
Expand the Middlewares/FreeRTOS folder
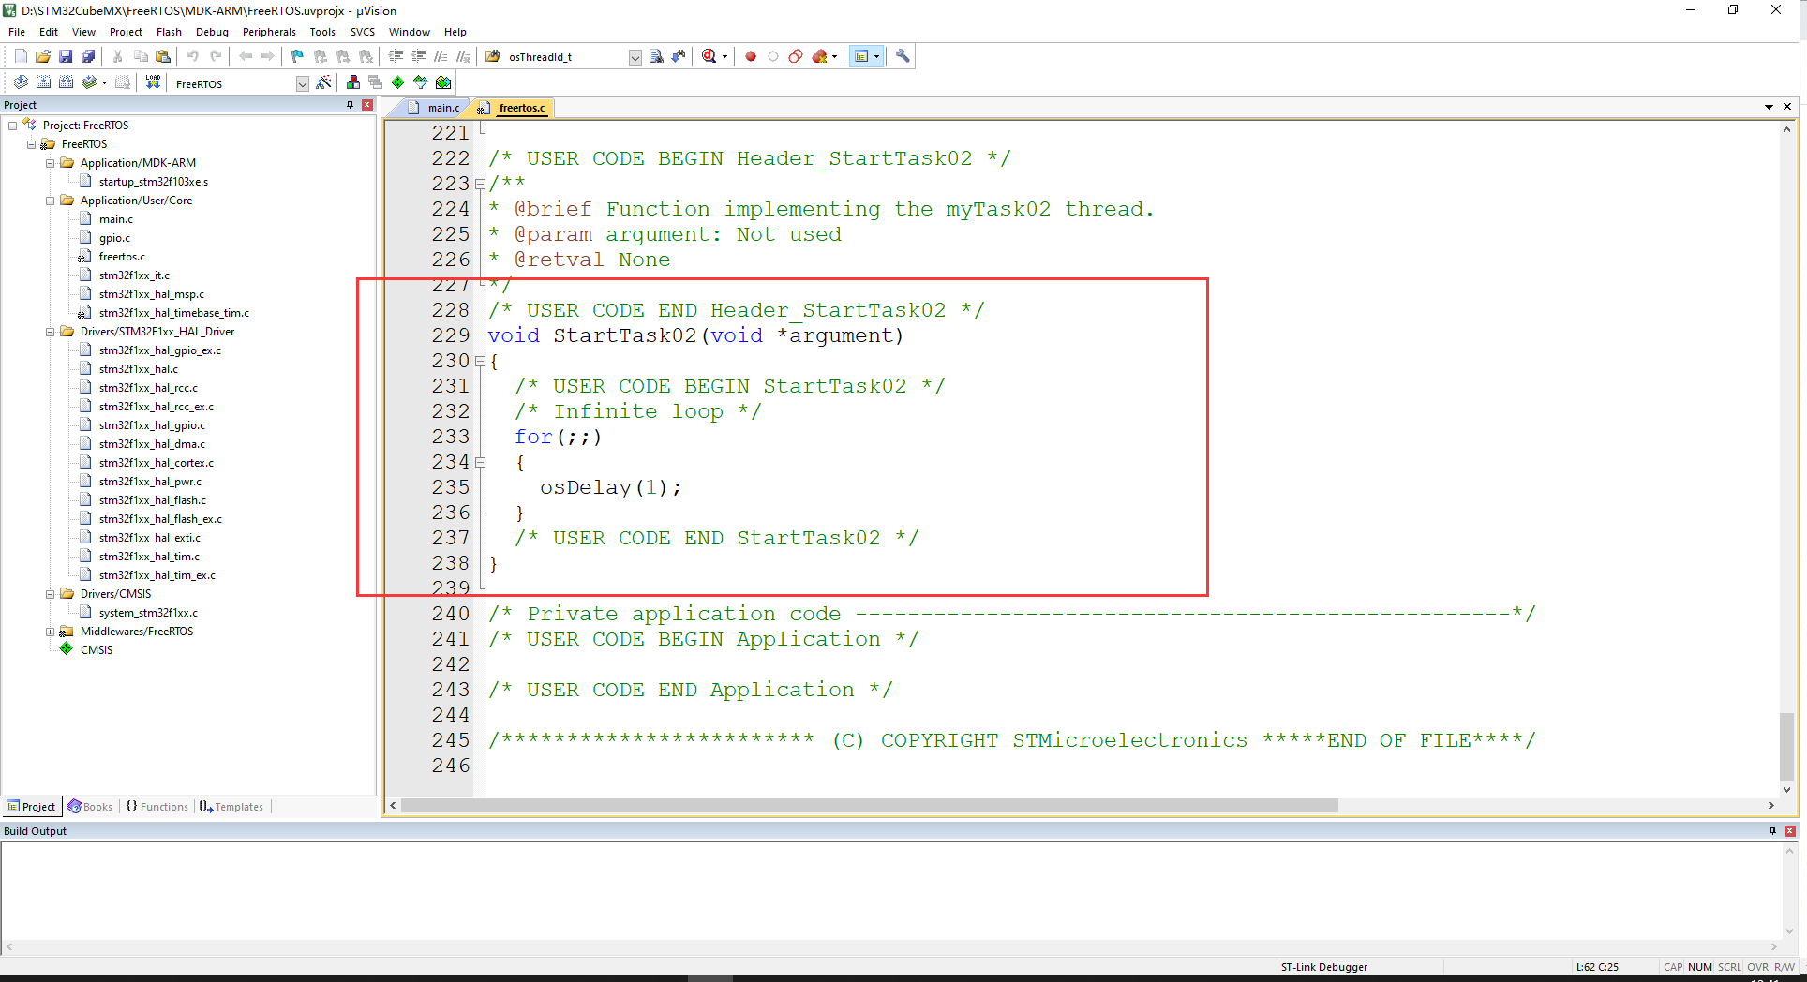point(51,632)
